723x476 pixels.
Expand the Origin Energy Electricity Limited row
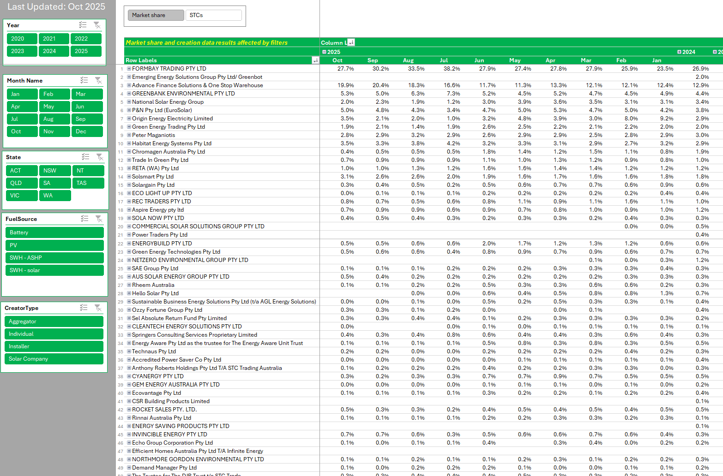[129, 119]
